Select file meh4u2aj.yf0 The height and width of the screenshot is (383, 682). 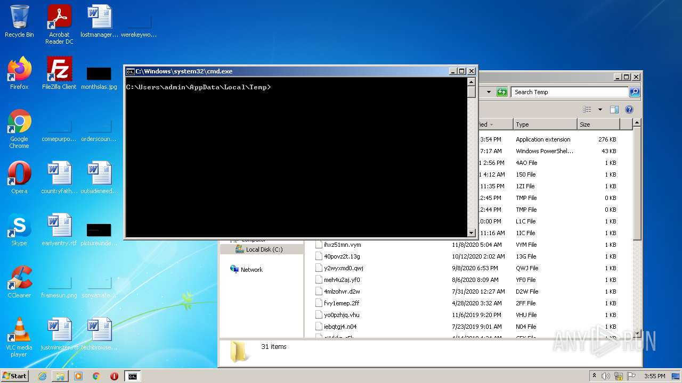tap(342, 280)
